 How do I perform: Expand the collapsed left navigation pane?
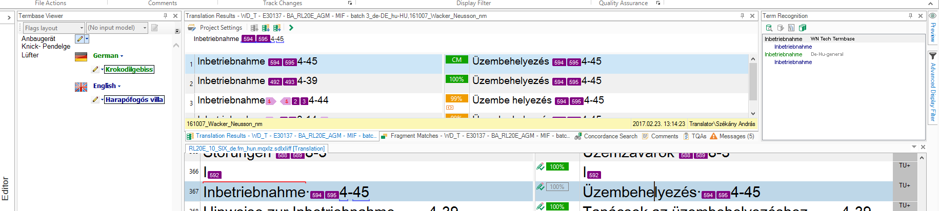tap(9, 18)
